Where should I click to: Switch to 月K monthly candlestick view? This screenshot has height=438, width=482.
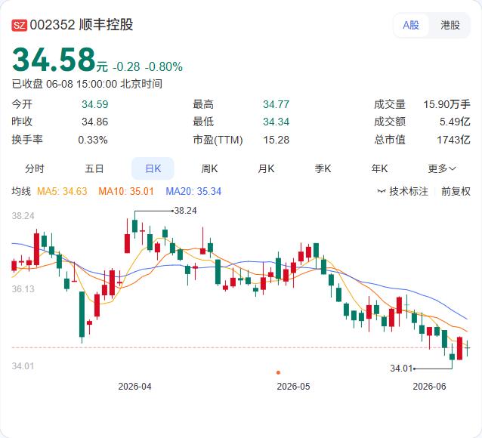click(x=266, y=168)
